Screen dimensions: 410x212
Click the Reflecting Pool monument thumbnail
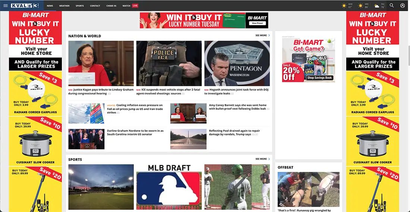pyautogui.click(x=188, y=139)
